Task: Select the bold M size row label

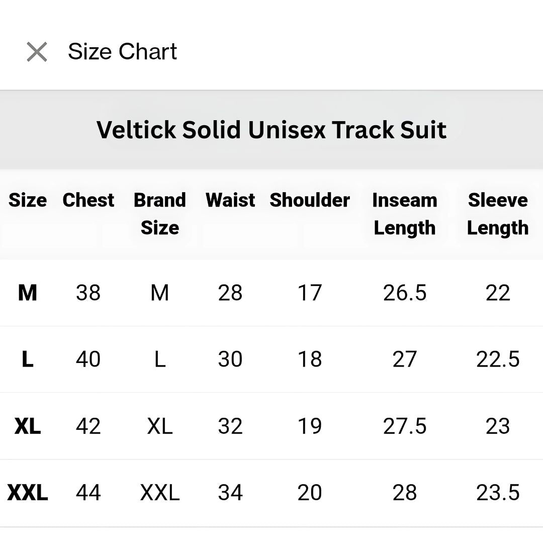Action: coord(28,293)
